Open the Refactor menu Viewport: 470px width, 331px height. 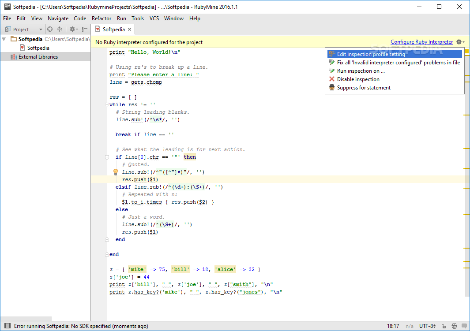click(x=102, y=19)
